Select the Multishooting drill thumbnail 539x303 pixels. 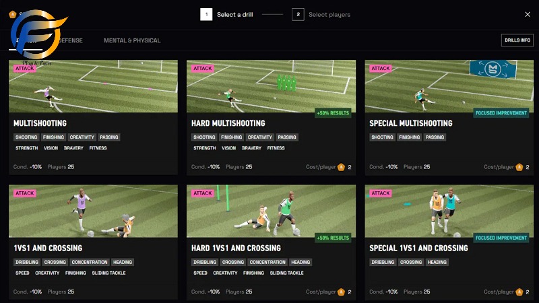pyautogui.click(x=93, y=86)
